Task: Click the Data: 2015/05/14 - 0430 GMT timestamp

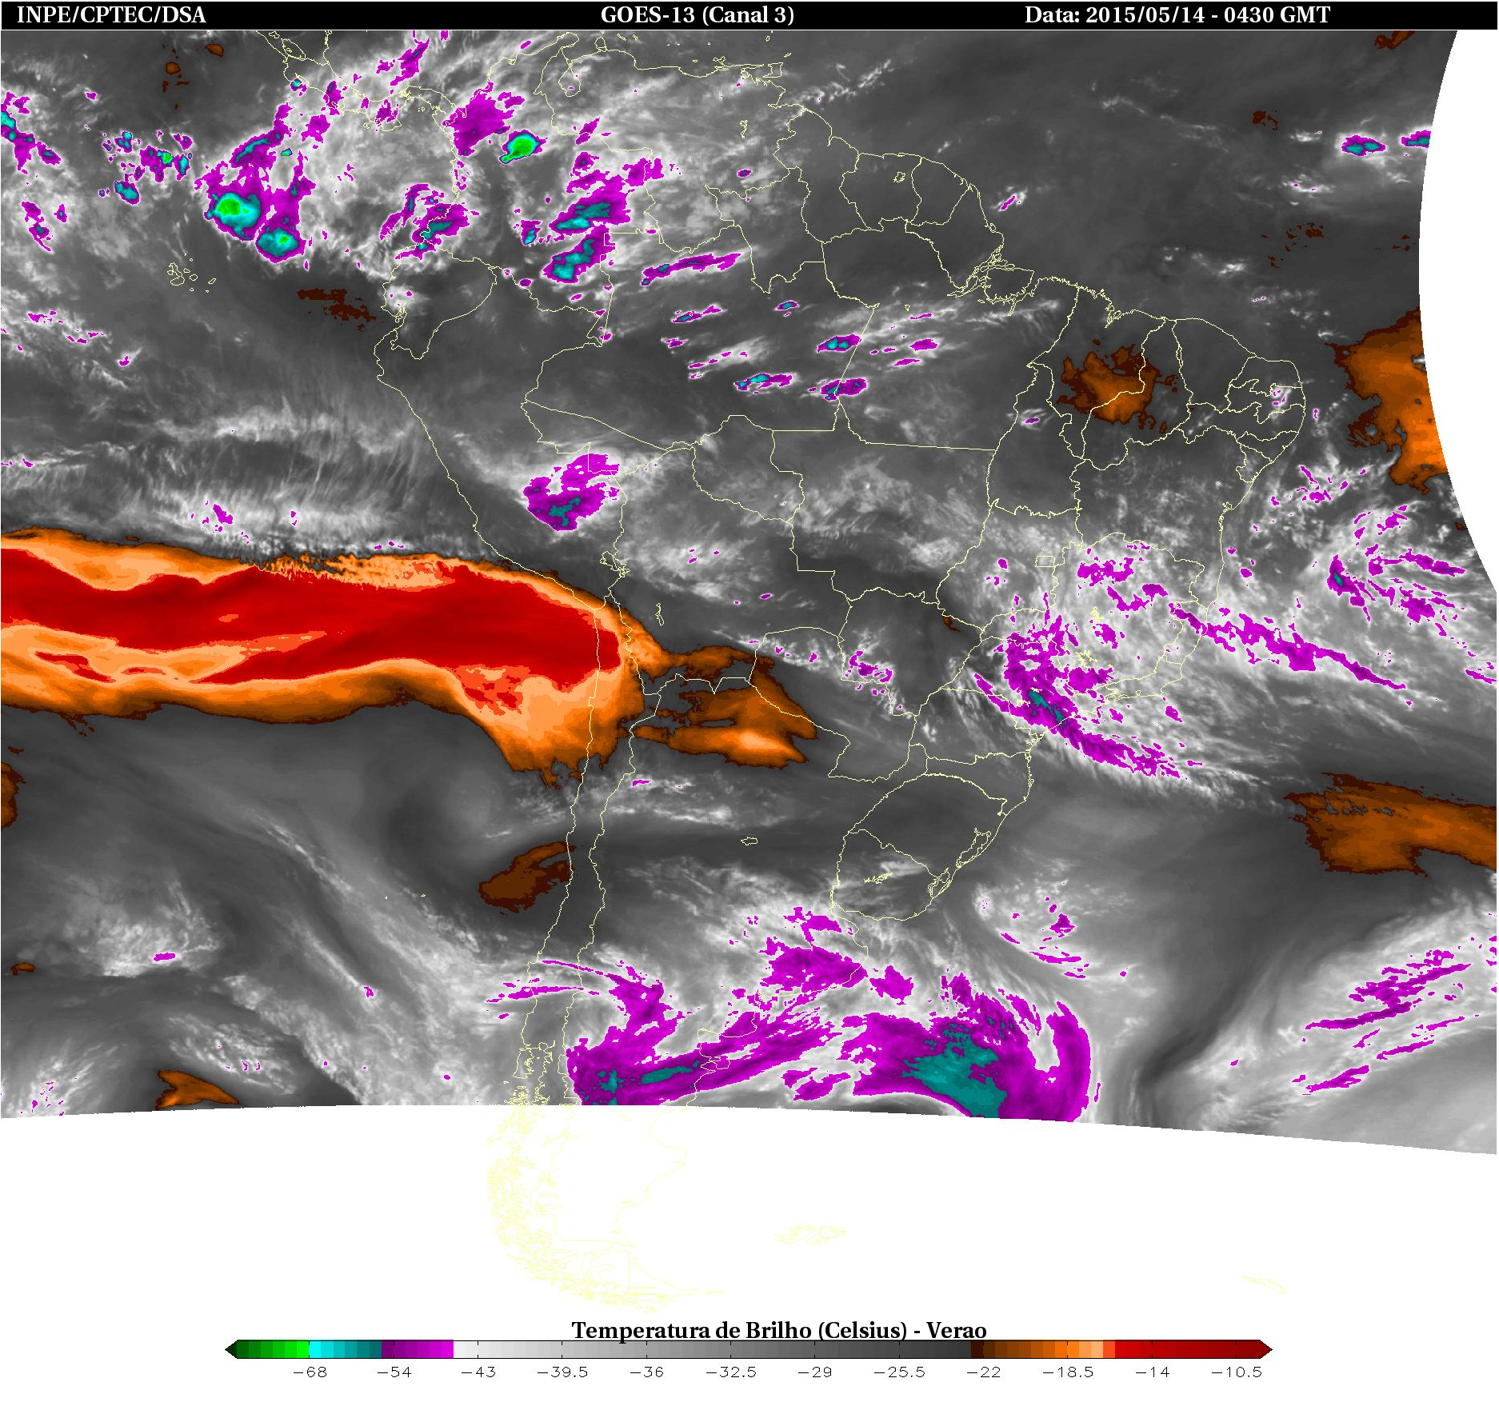Action: point(1177,15)
